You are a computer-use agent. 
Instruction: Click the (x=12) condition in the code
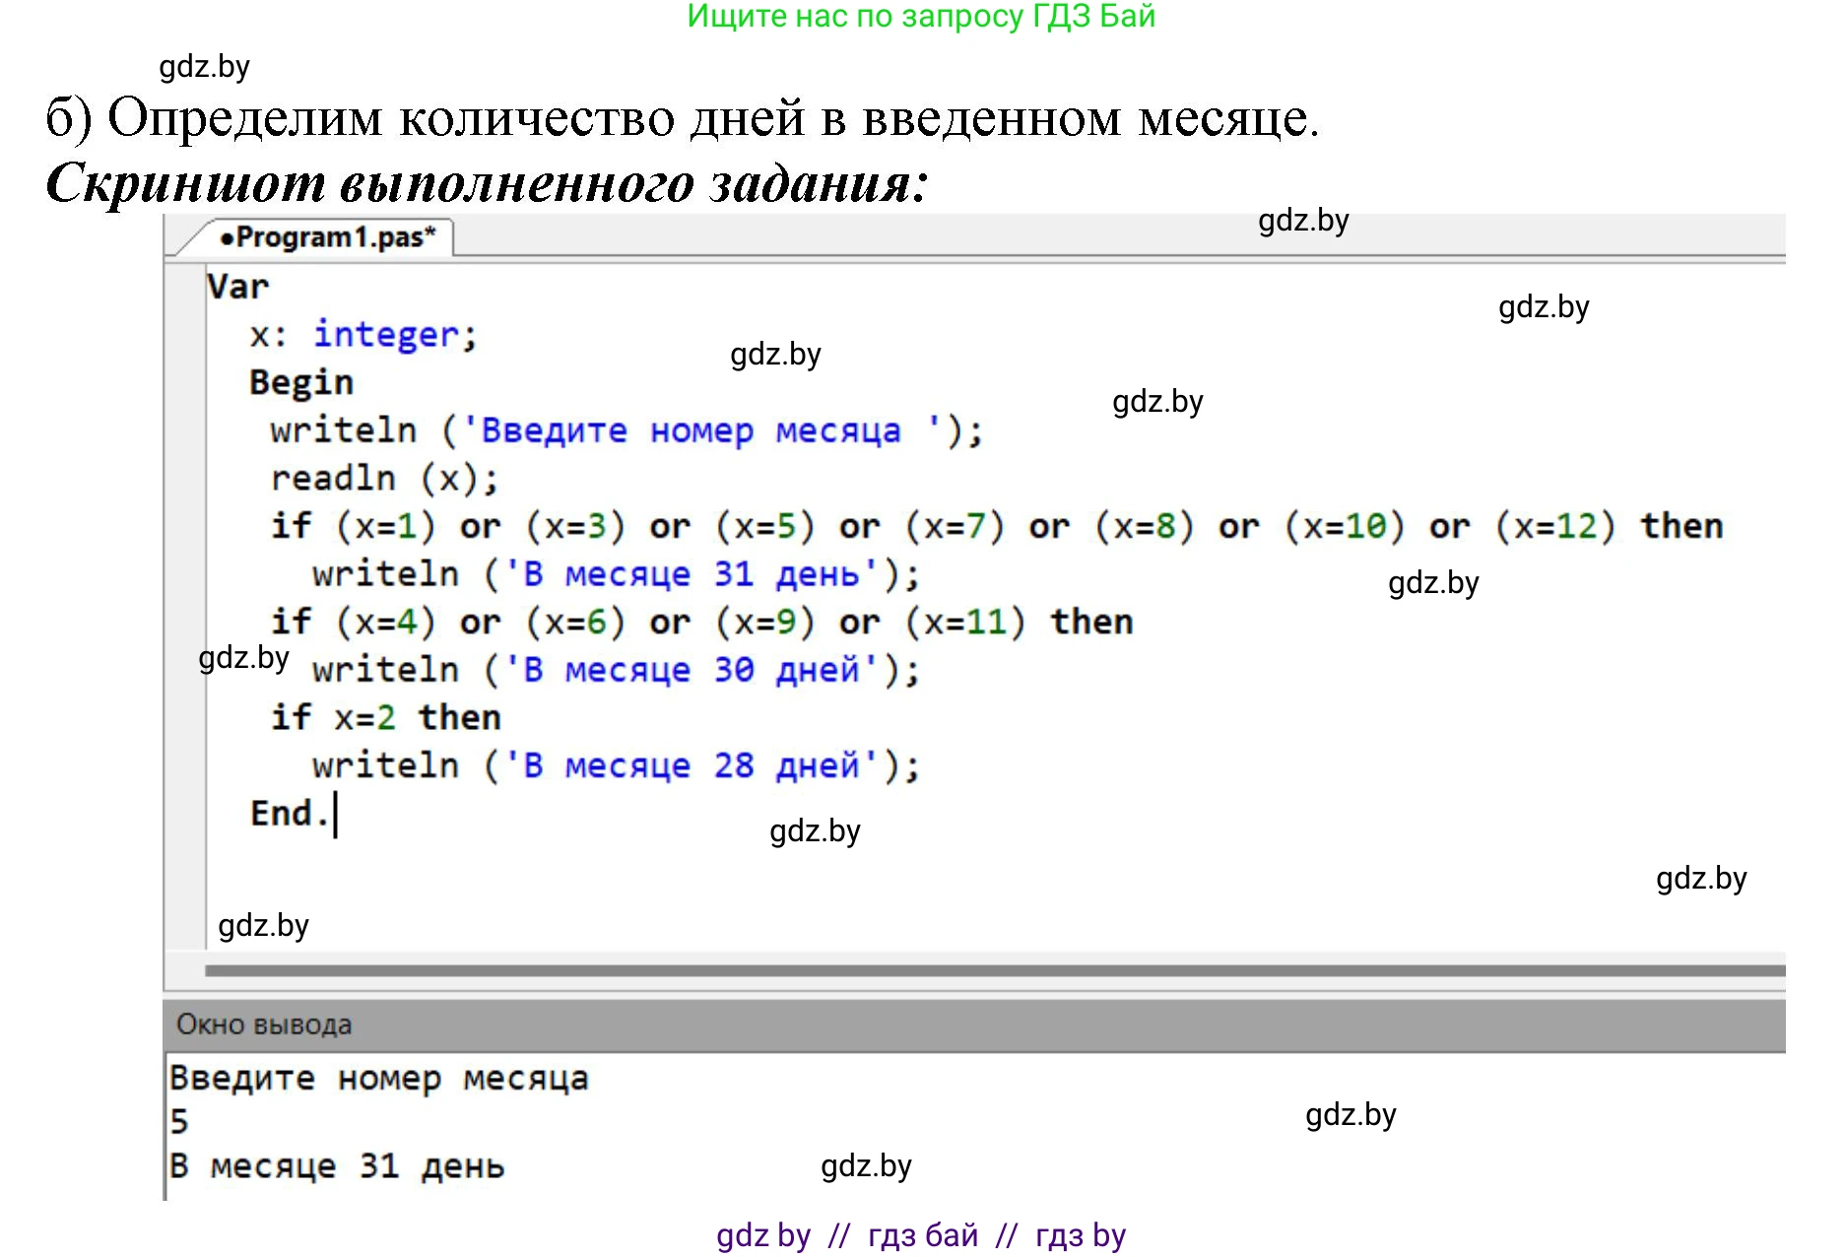[1554, 526]
